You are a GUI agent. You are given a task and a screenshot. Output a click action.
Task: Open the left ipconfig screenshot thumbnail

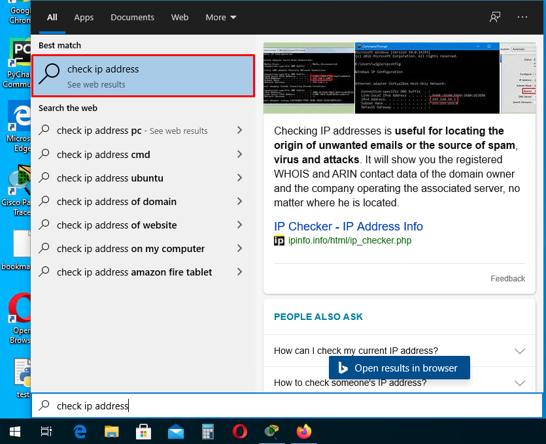[309, 78]
